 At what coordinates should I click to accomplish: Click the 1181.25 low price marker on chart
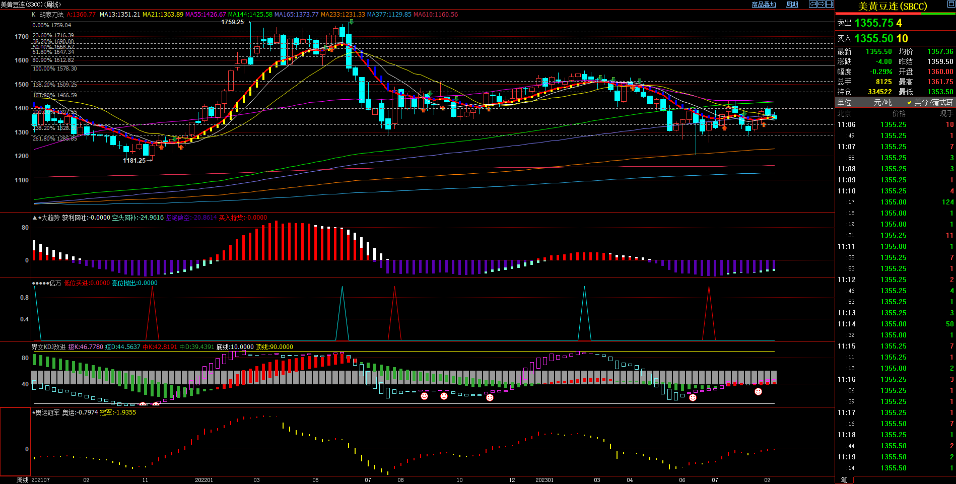[x=134, y=160]
